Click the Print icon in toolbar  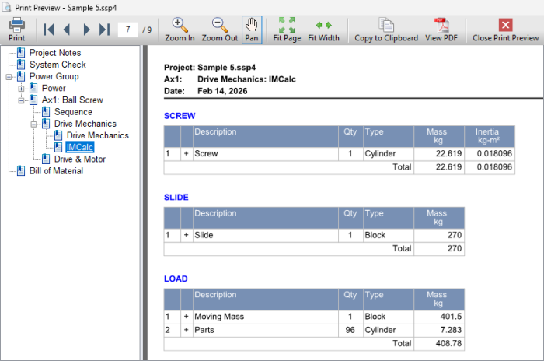point(16,29)
